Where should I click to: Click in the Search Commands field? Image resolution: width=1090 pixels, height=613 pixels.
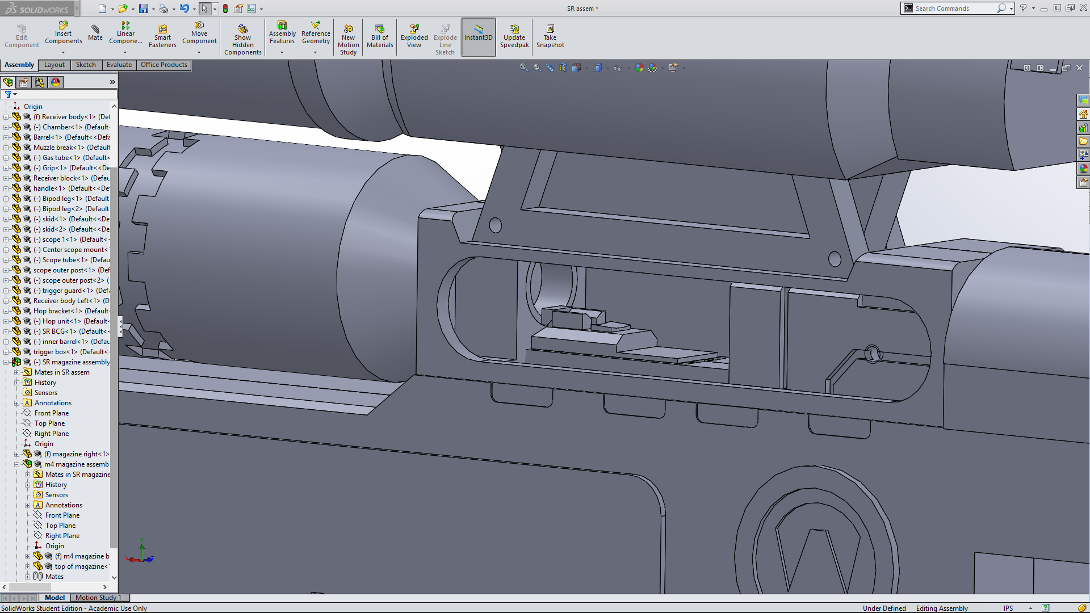954,9
